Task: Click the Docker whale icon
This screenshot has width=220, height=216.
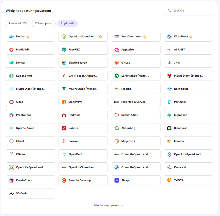Action: coord(11,37)
